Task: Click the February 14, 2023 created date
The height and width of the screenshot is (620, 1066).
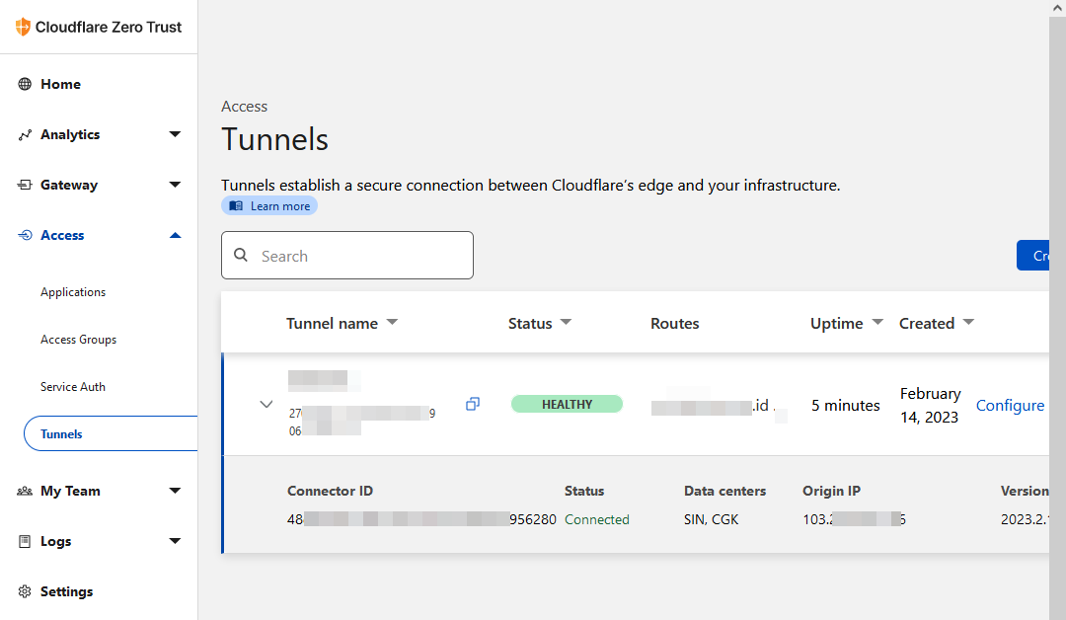Action: 930,405
